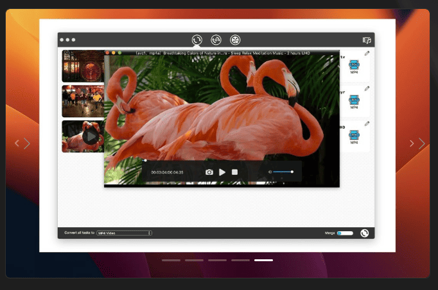
Task: Edit the third task with pencil icon
Action: (367, 124)
